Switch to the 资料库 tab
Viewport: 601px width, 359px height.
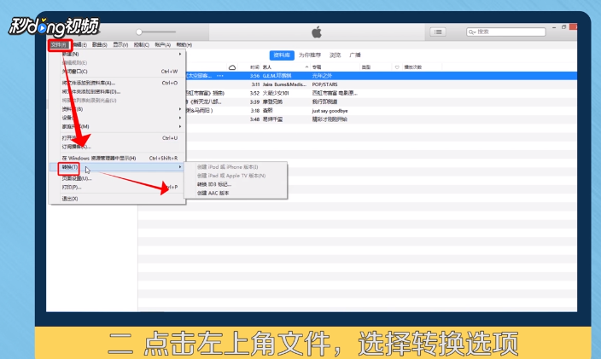tap(282, 55)
